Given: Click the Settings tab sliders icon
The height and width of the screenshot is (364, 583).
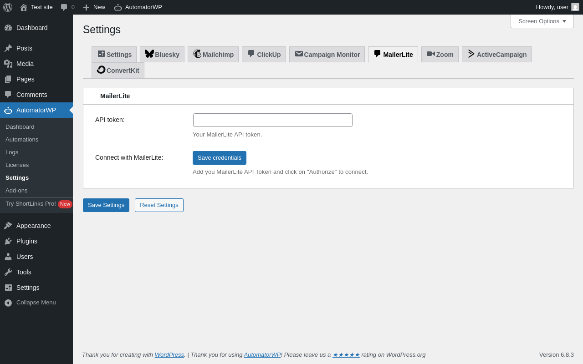Looking at the screenshot, I should (101, 54).
